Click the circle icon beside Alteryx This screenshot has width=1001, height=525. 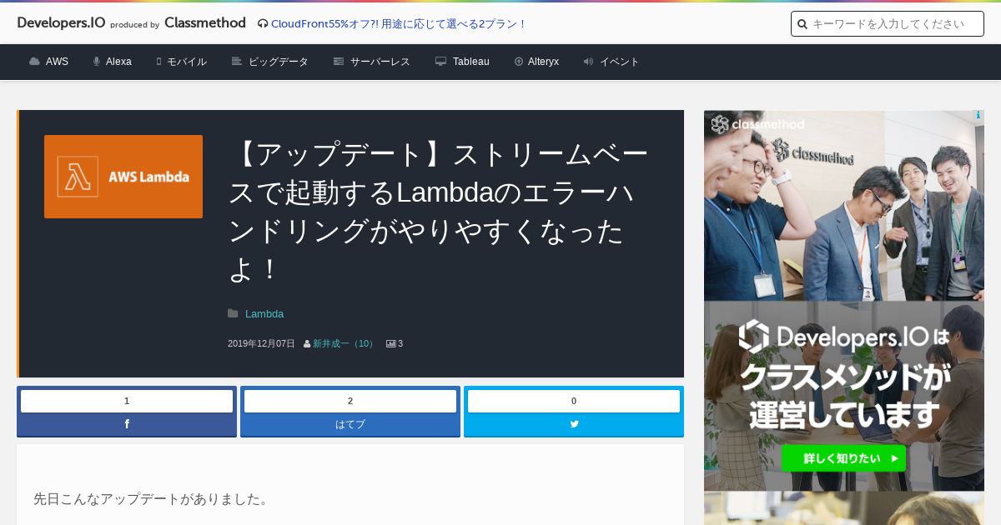click(519, 62)
